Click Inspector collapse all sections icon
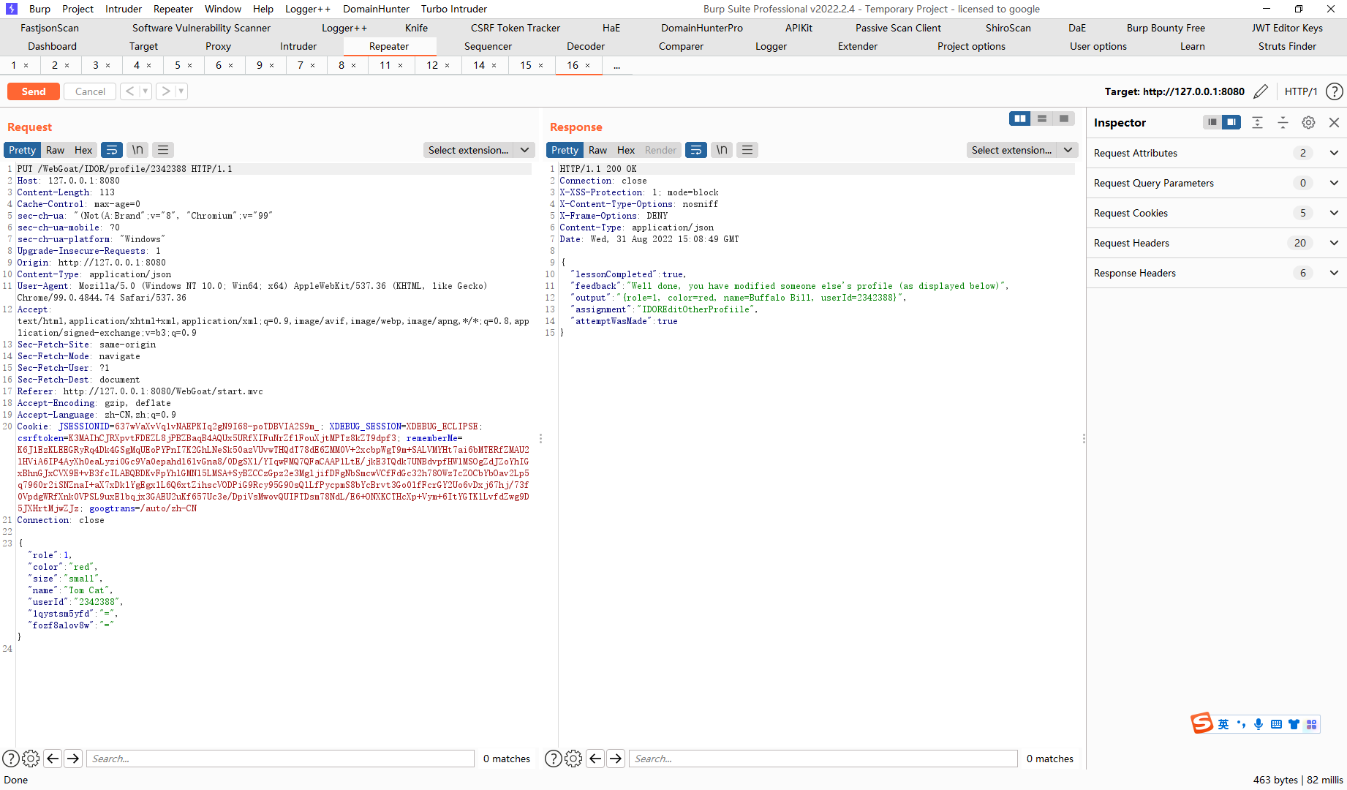The height and width of the screenshot is (790, 1347). click(1283, 122)
